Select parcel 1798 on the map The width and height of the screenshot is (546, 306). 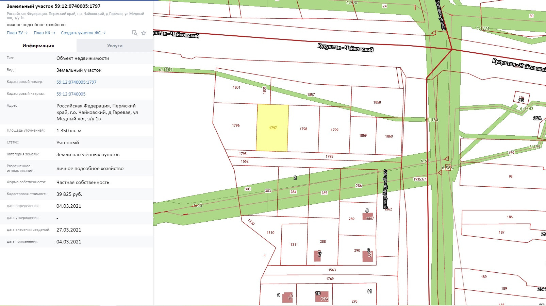click(303, 129)
